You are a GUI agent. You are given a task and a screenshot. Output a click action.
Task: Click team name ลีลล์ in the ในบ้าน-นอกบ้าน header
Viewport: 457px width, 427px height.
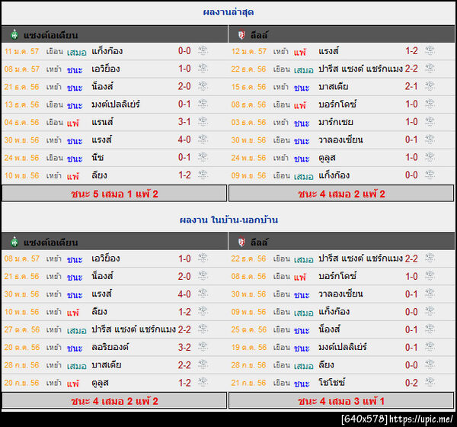coord(259,242)
